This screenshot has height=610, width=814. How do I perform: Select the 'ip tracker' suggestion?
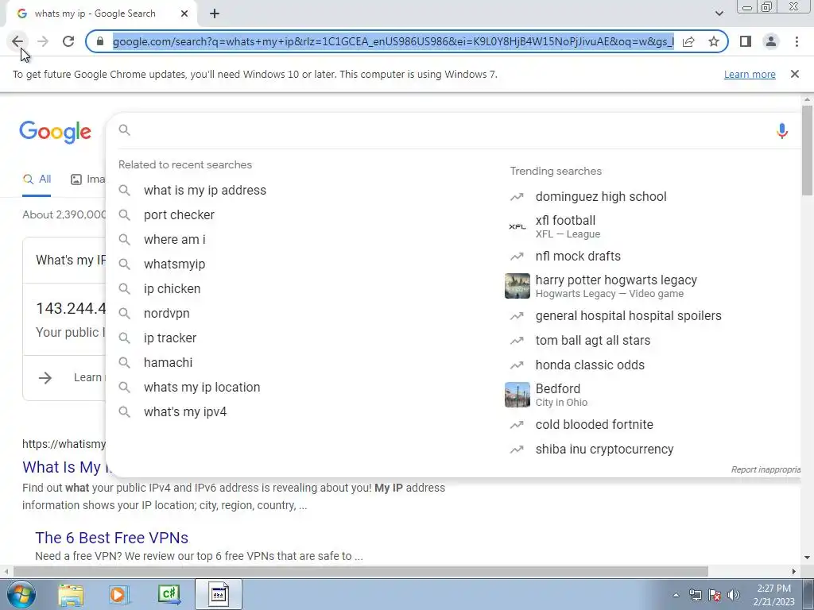point(170,338)
